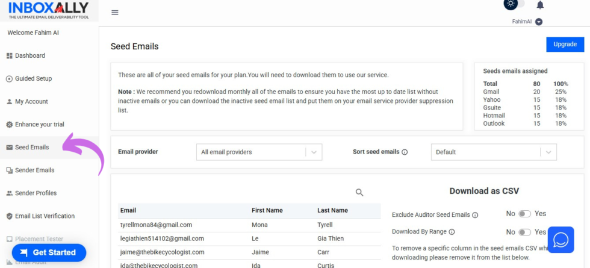This screenshot has width=590, height=268.
Task: Click the Upgrade button
Action: [565, 45]
